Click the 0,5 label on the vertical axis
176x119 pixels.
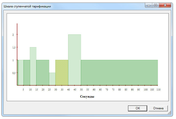coord(14,73)
